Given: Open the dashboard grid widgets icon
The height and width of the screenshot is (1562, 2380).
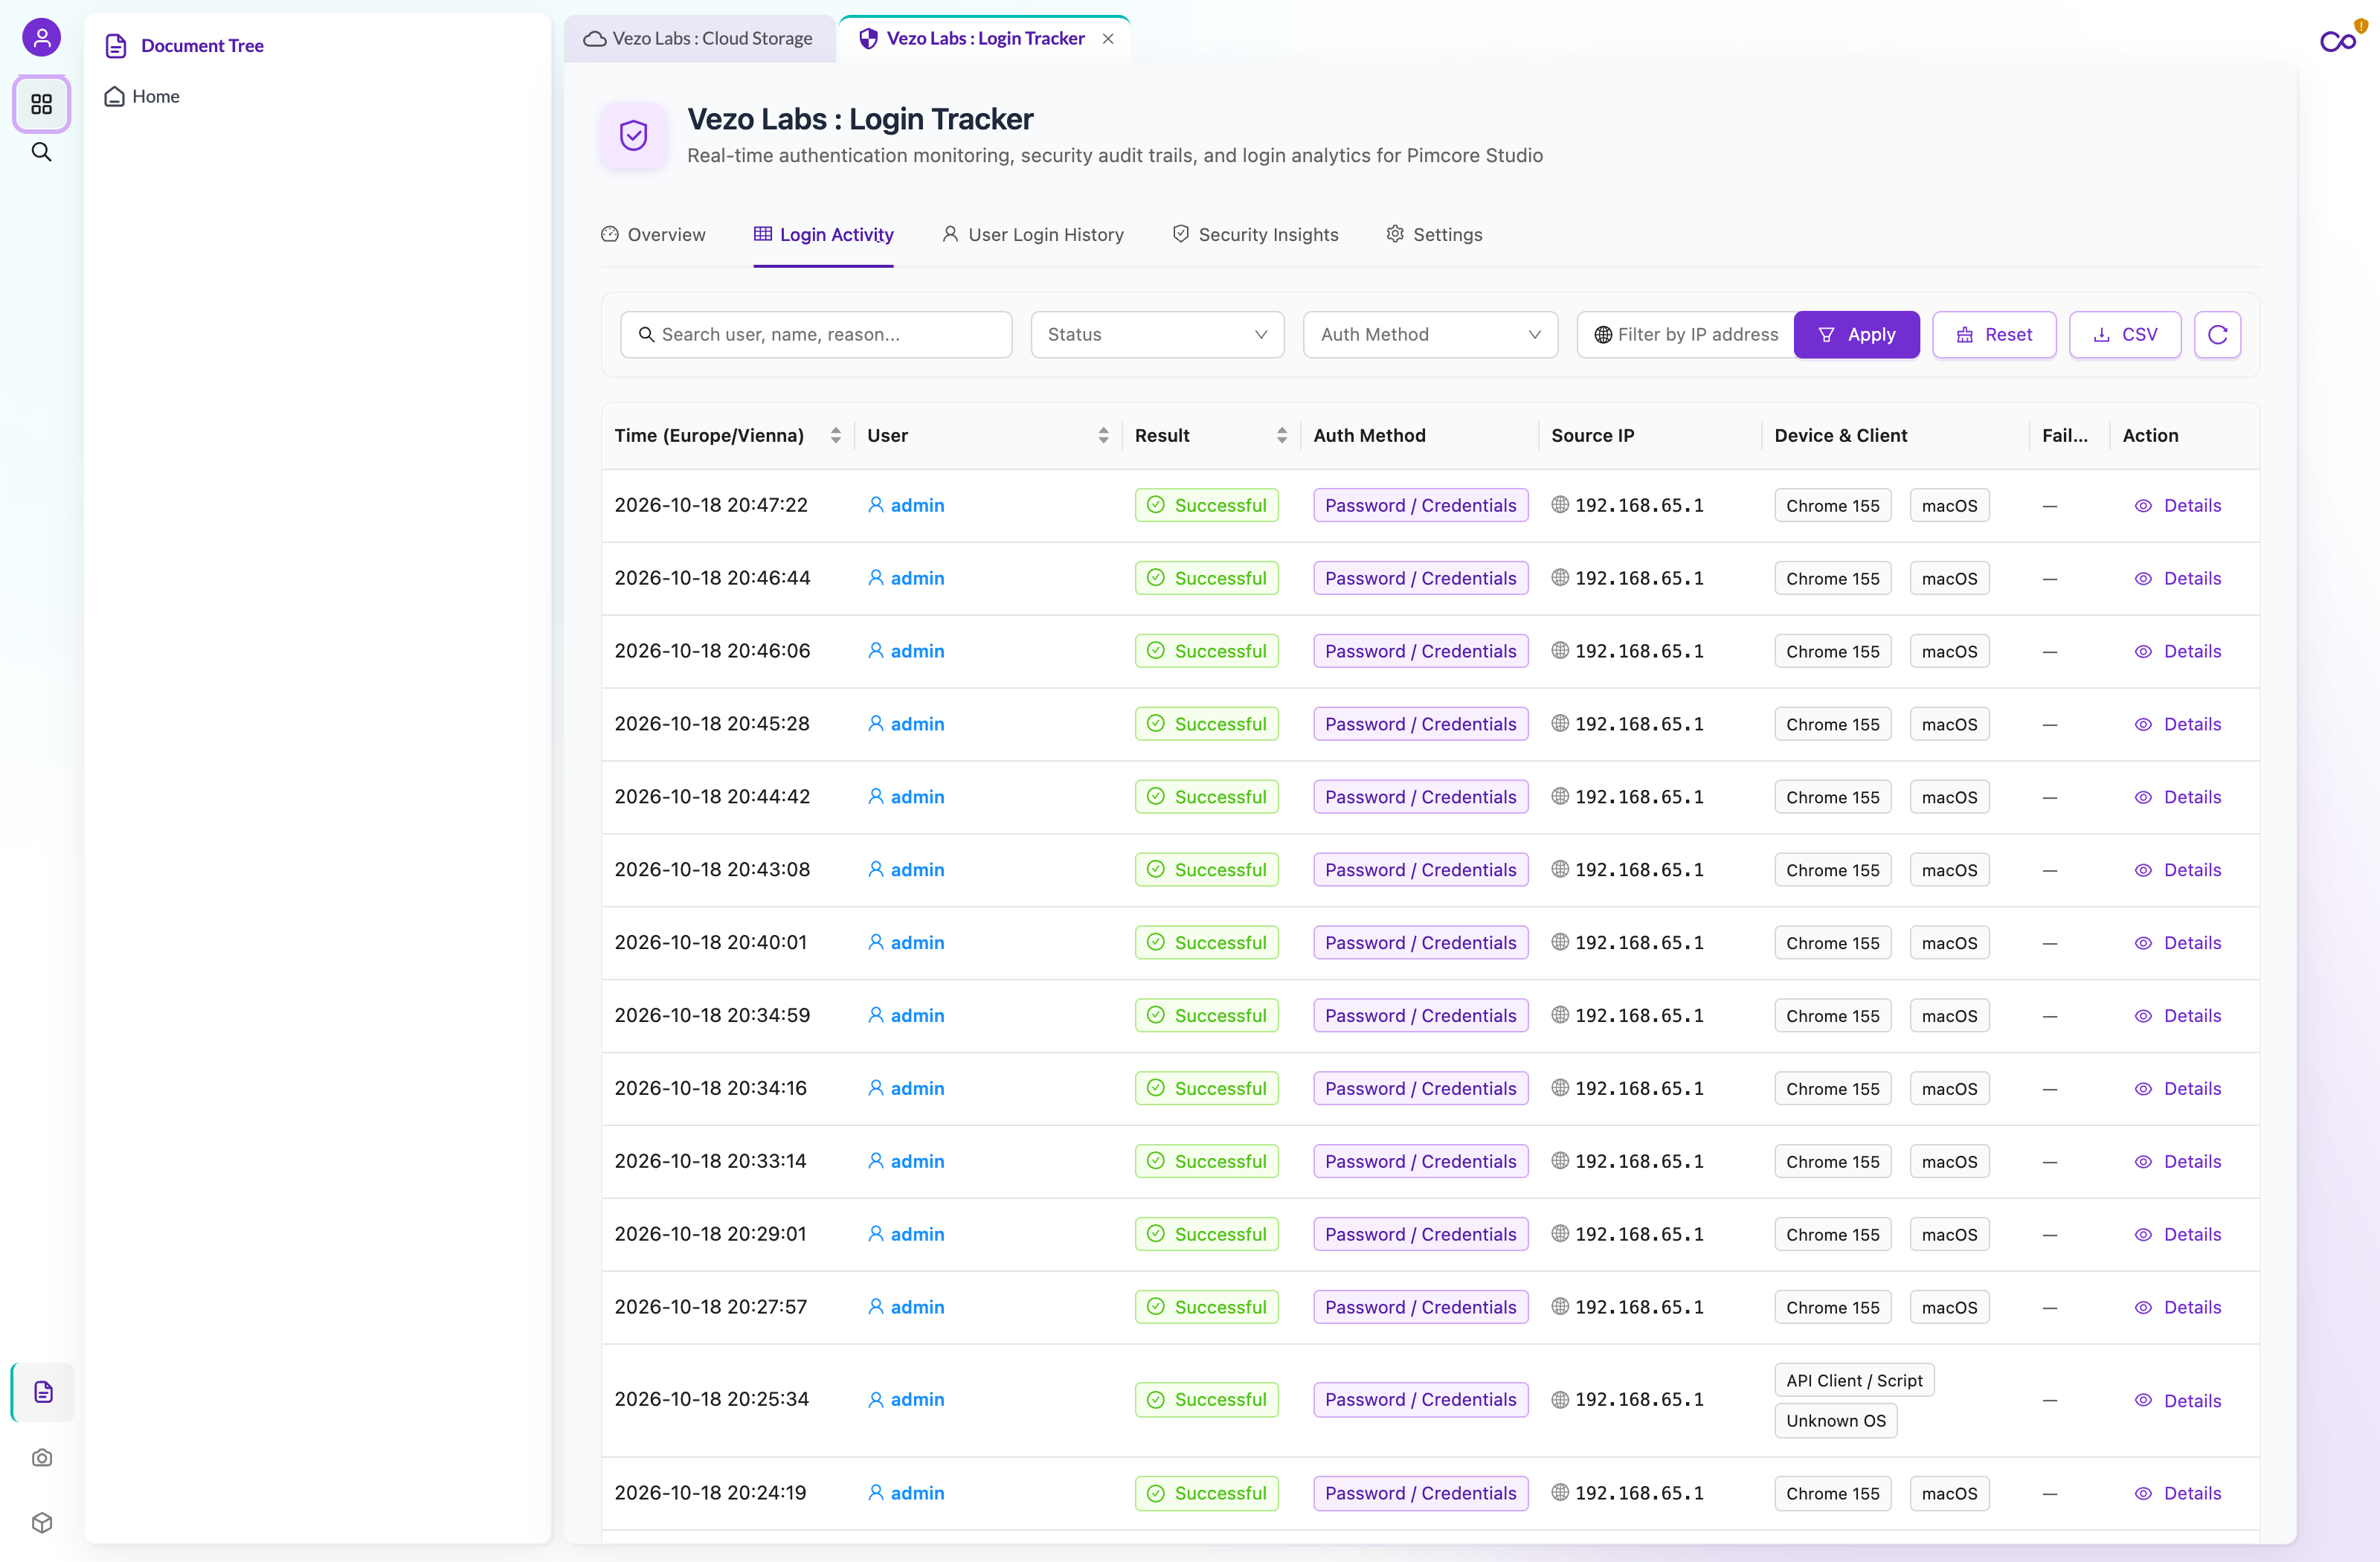Looking at the screenshot, I should coord(41,103).
